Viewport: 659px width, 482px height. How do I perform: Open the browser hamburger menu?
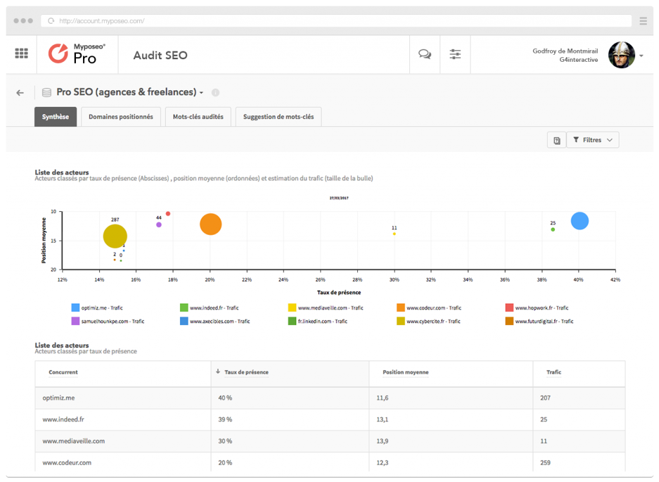pyautogui.click(x=643, y=21)
